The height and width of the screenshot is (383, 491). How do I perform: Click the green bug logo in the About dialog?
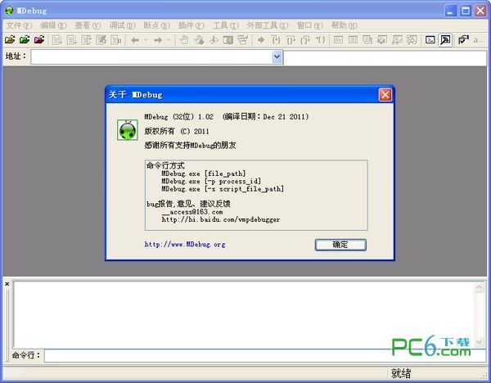(x=128, y=130)
